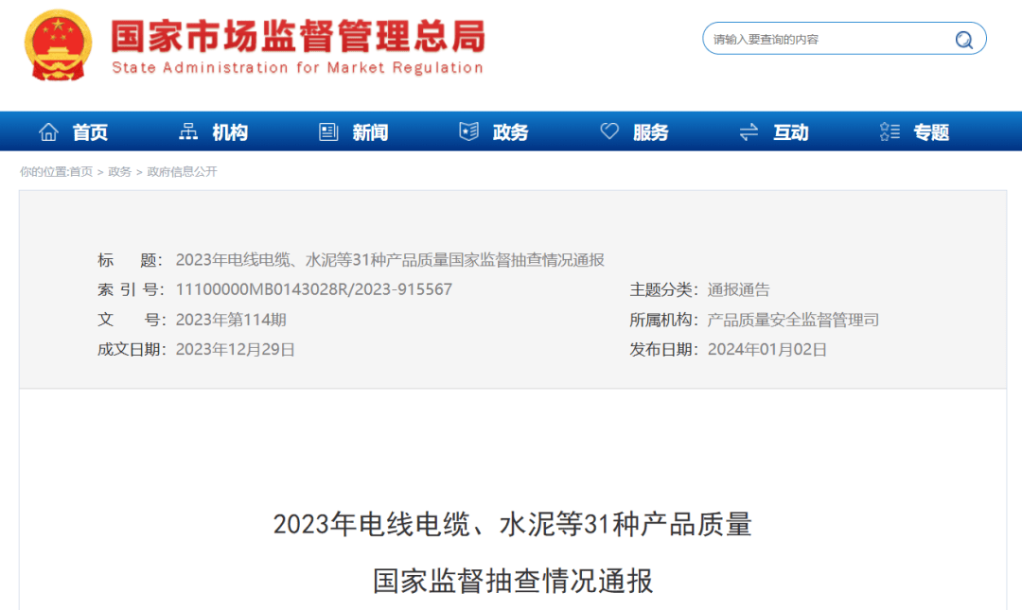Select the 主题分类 value 通报通告
This screenshot has width=1022, height=610.
[738, 289]
